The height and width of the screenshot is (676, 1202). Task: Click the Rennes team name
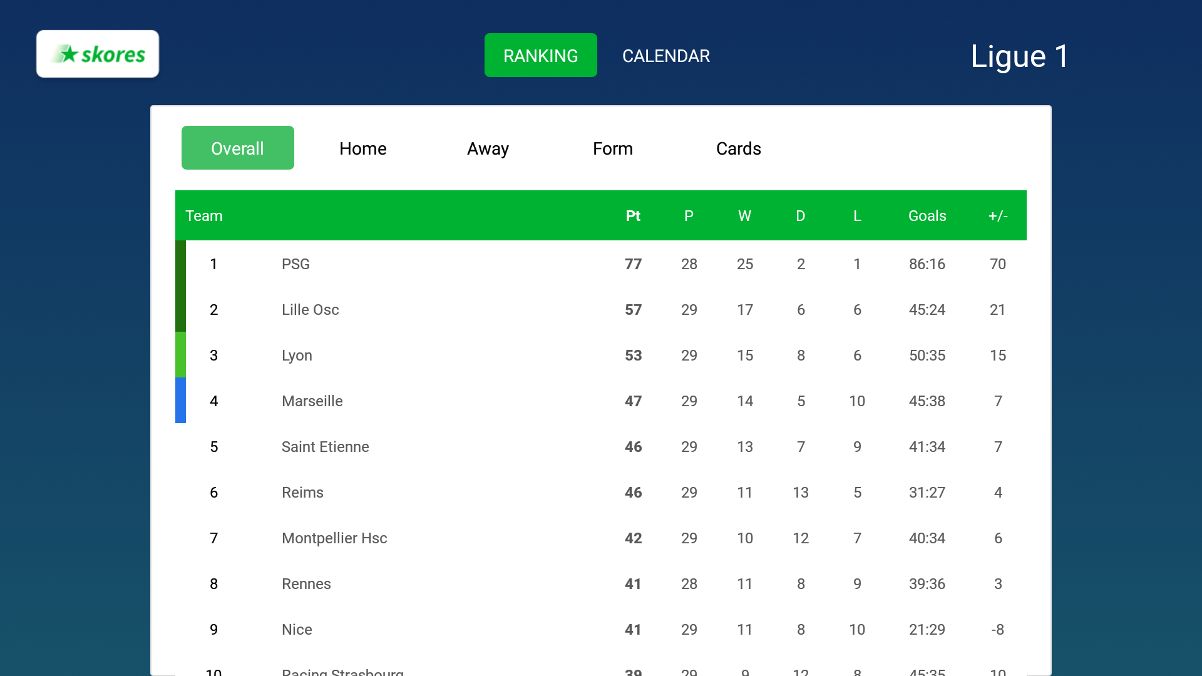[306, 583]
